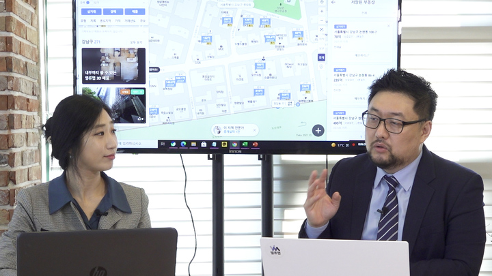This screenshot has height=276, width=492.
Task: Open Microsoft Edge from the taskbar
Action: click(x=183, y=144)
